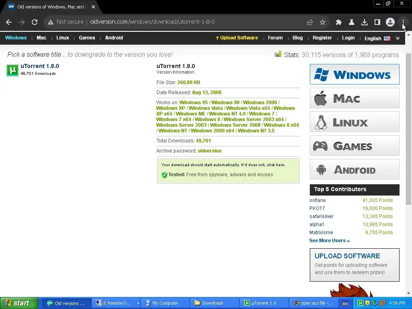Image resolution: width=412 pixels, height=309 pixels.
Task: Open the Chrome three-dot menu
Action: coord(403,23)
